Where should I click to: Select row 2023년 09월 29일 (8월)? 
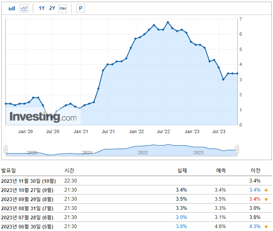(136, 199)
